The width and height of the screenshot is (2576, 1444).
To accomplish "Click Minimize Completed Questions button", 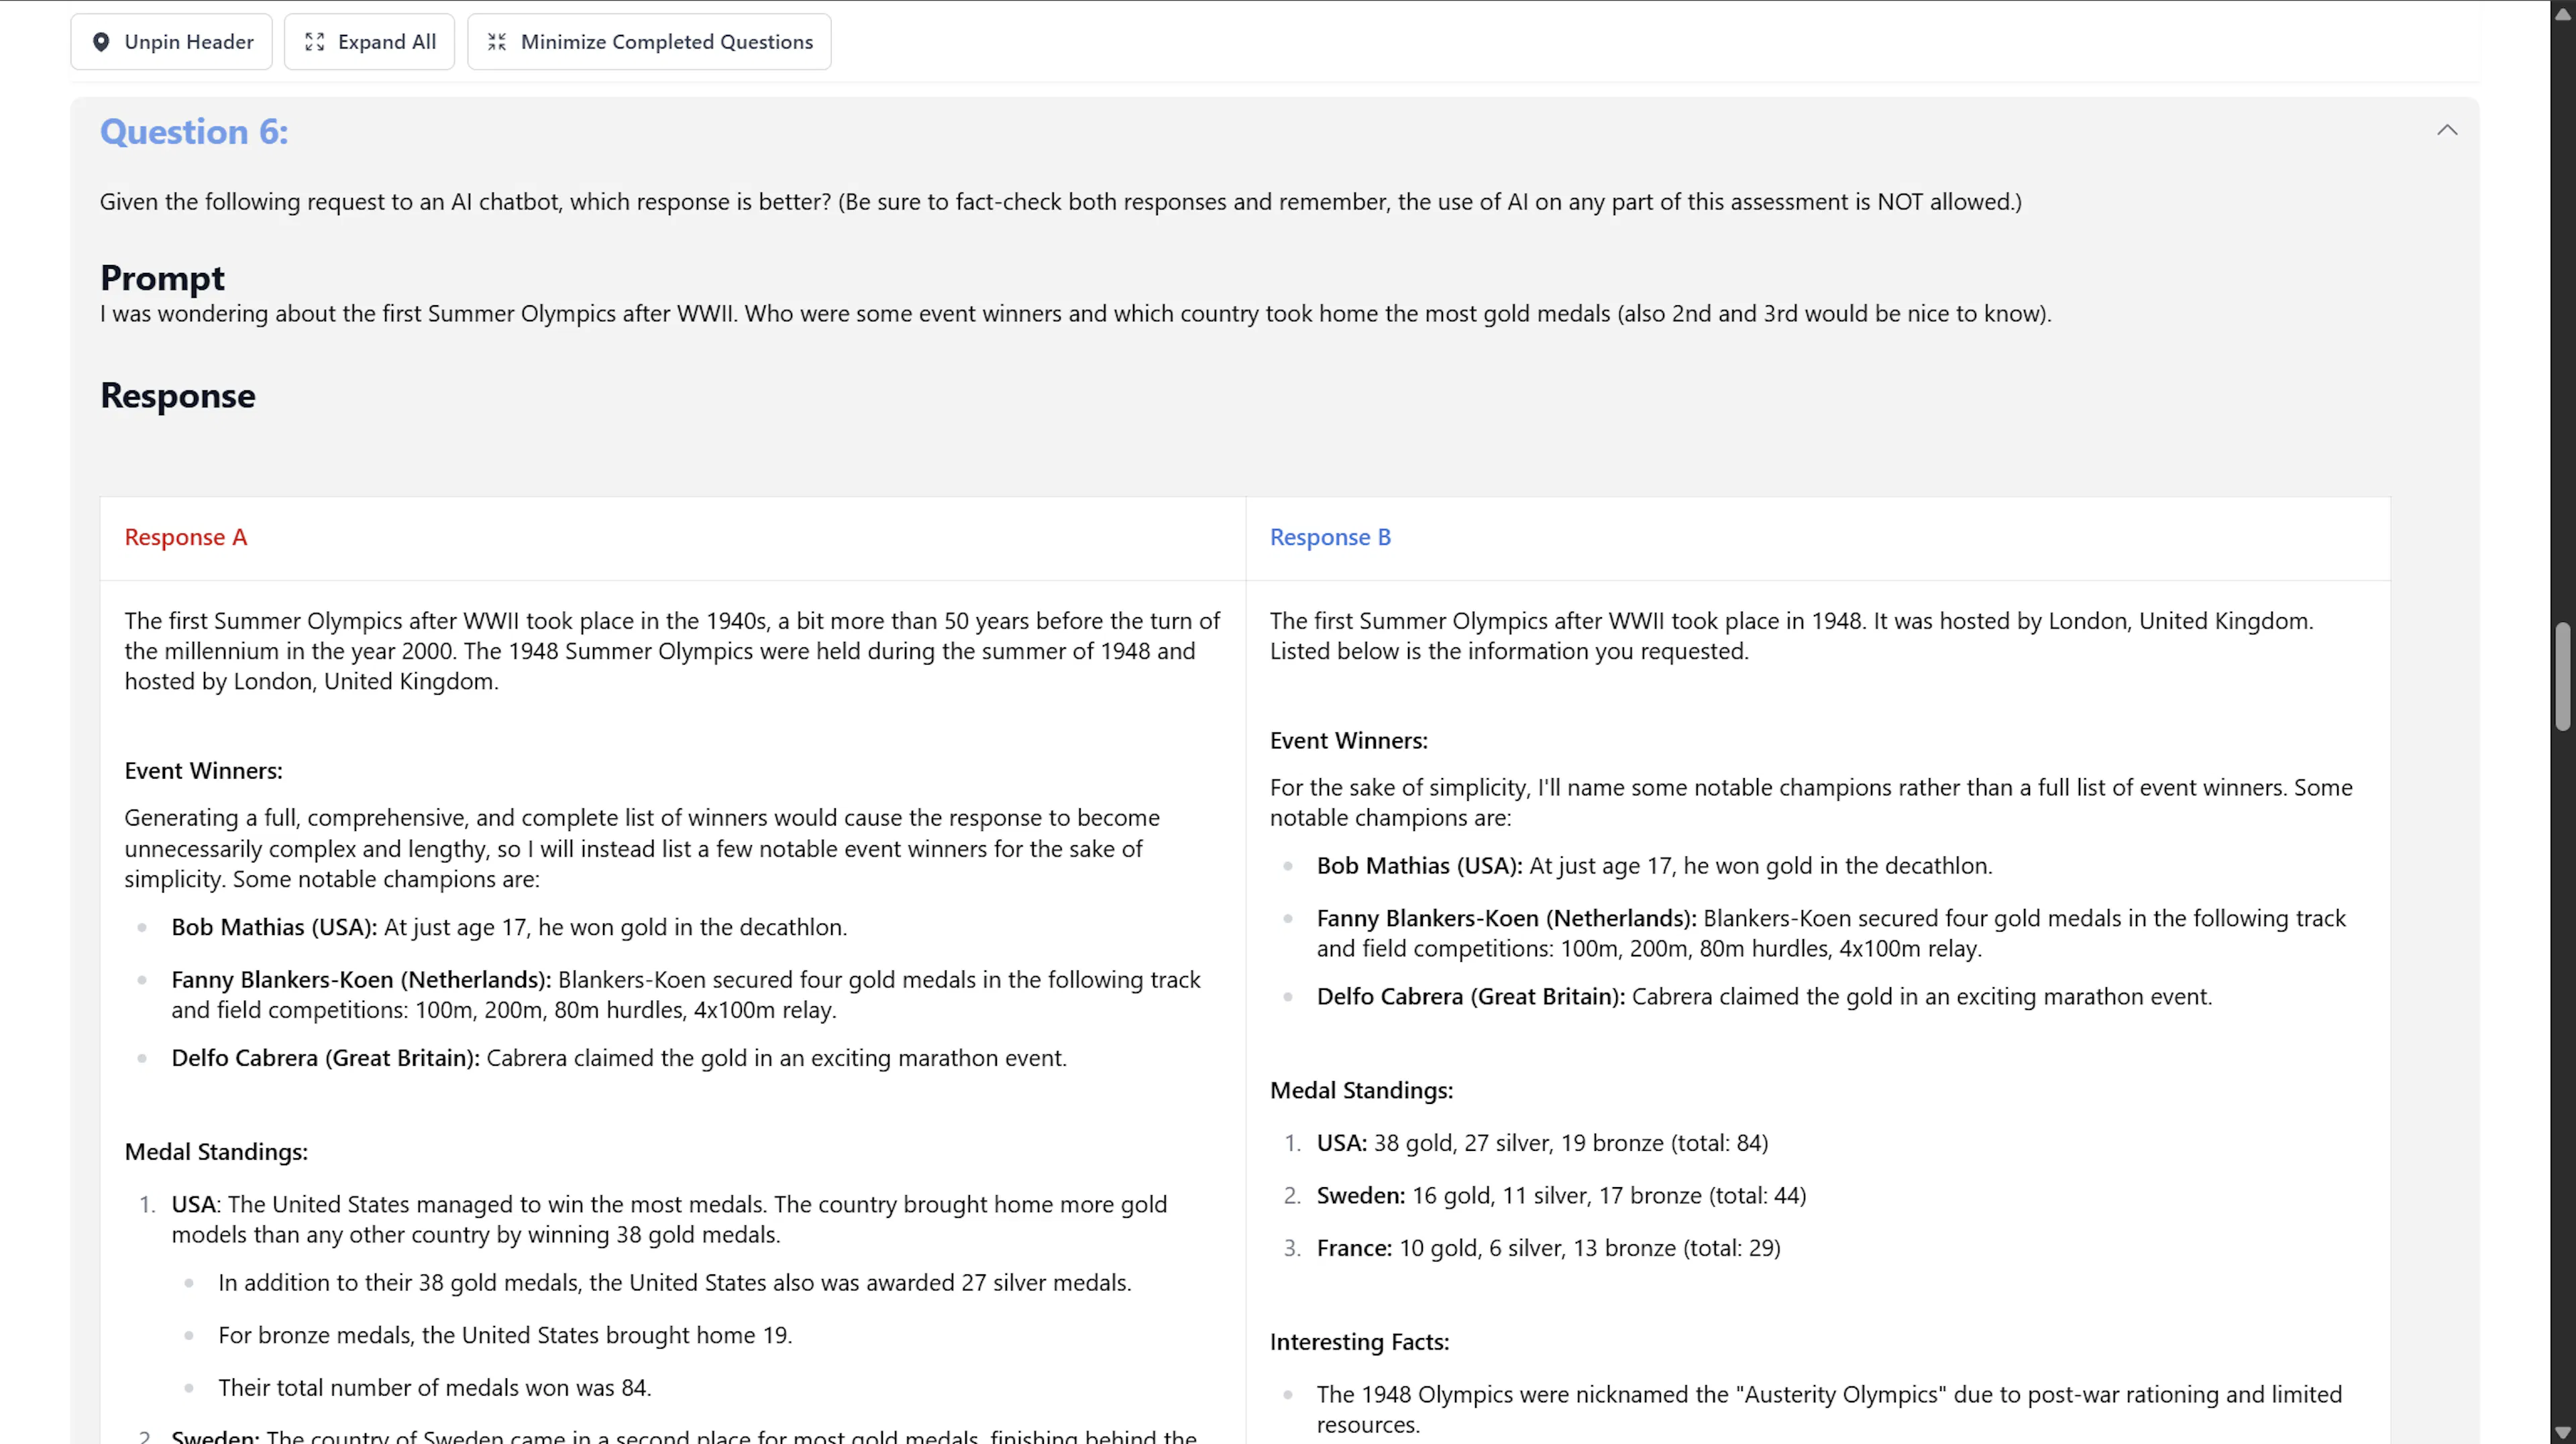I will [x=649, y=42].
